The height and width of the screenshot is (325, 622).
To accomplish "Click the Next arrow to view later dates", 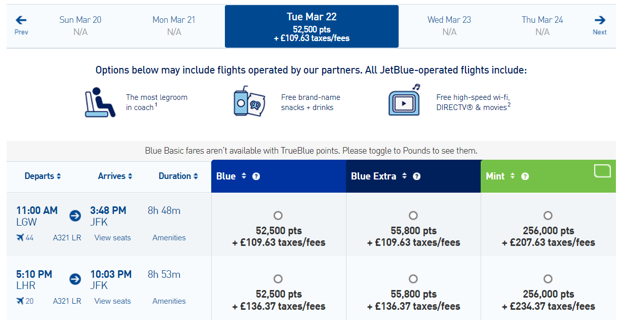I will (x=600, y=21).
